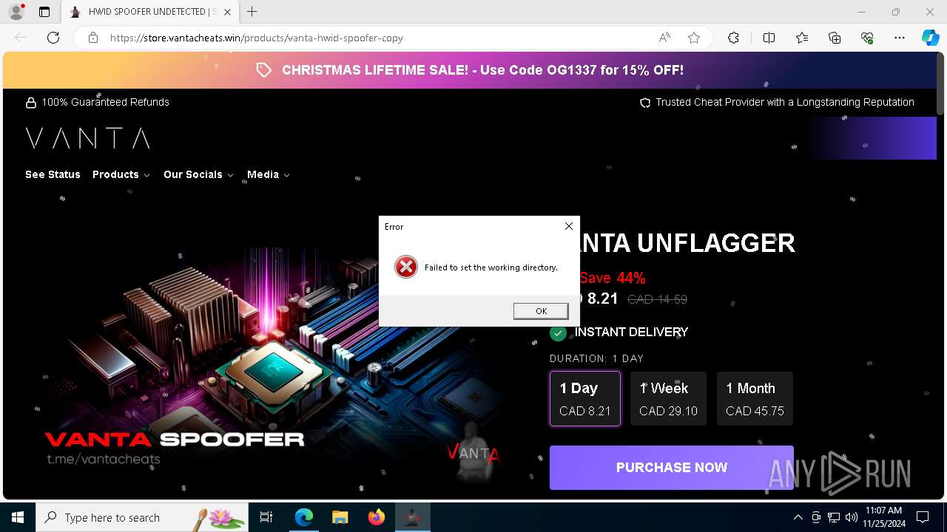Click the running app taskbar icon

[x=413, y=517]
